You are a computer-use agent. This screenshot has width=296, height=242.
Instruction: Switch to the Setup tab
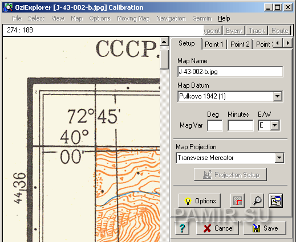tap(186, 43)
